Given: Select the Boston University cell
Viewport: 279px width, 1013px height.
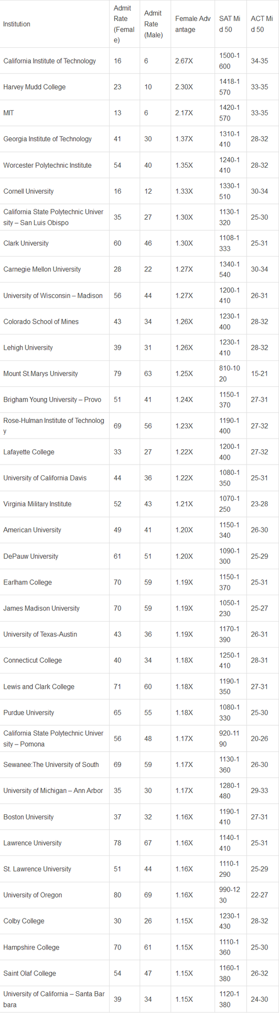Looking at the screenshot, I should point(55,817).
